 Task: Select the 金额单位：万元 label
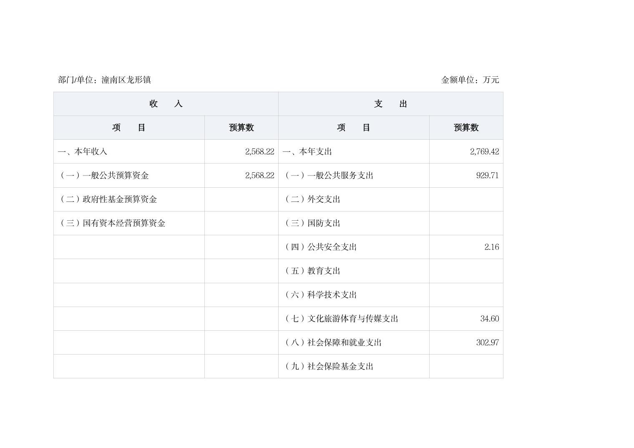[x=470, y=80]
